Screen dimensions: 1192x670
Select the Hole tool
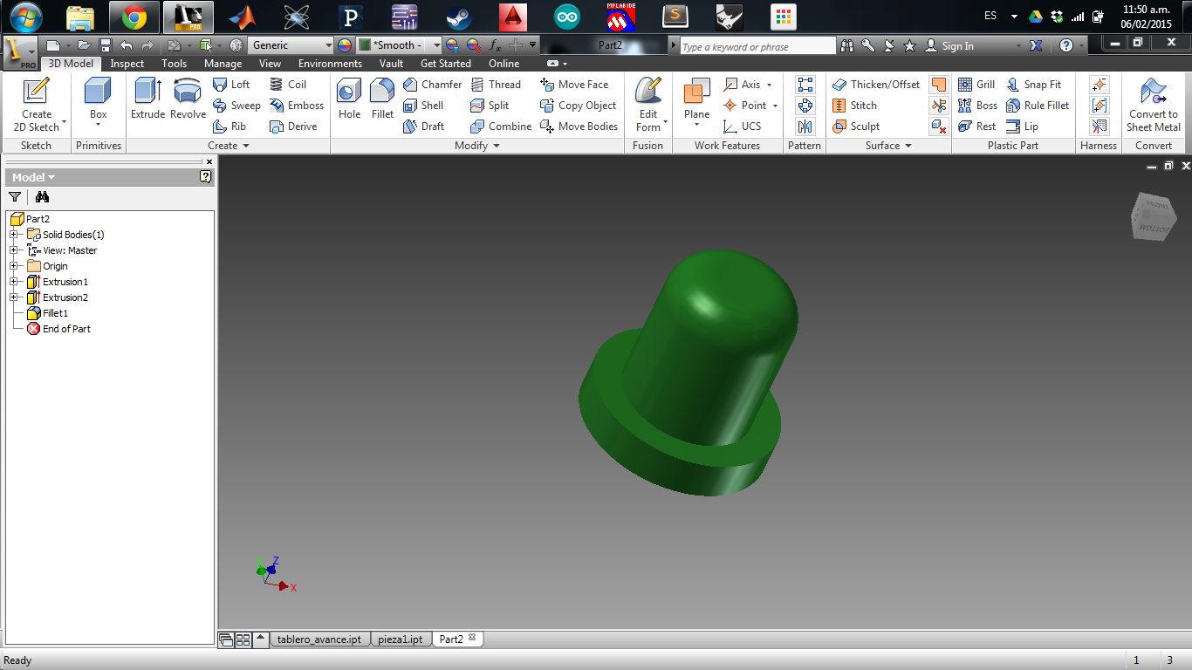pos(349,99)
